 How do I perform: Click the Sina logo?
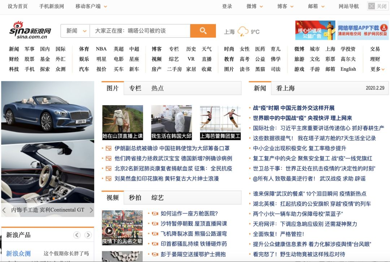click(30, 30)
